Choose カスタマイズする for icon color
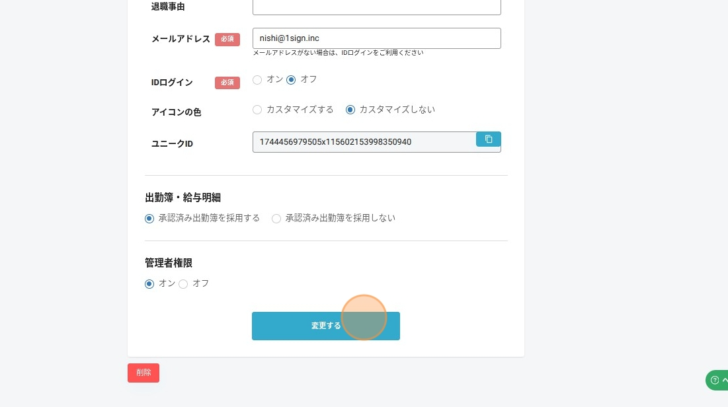728x407 pixels. point(257,110)
